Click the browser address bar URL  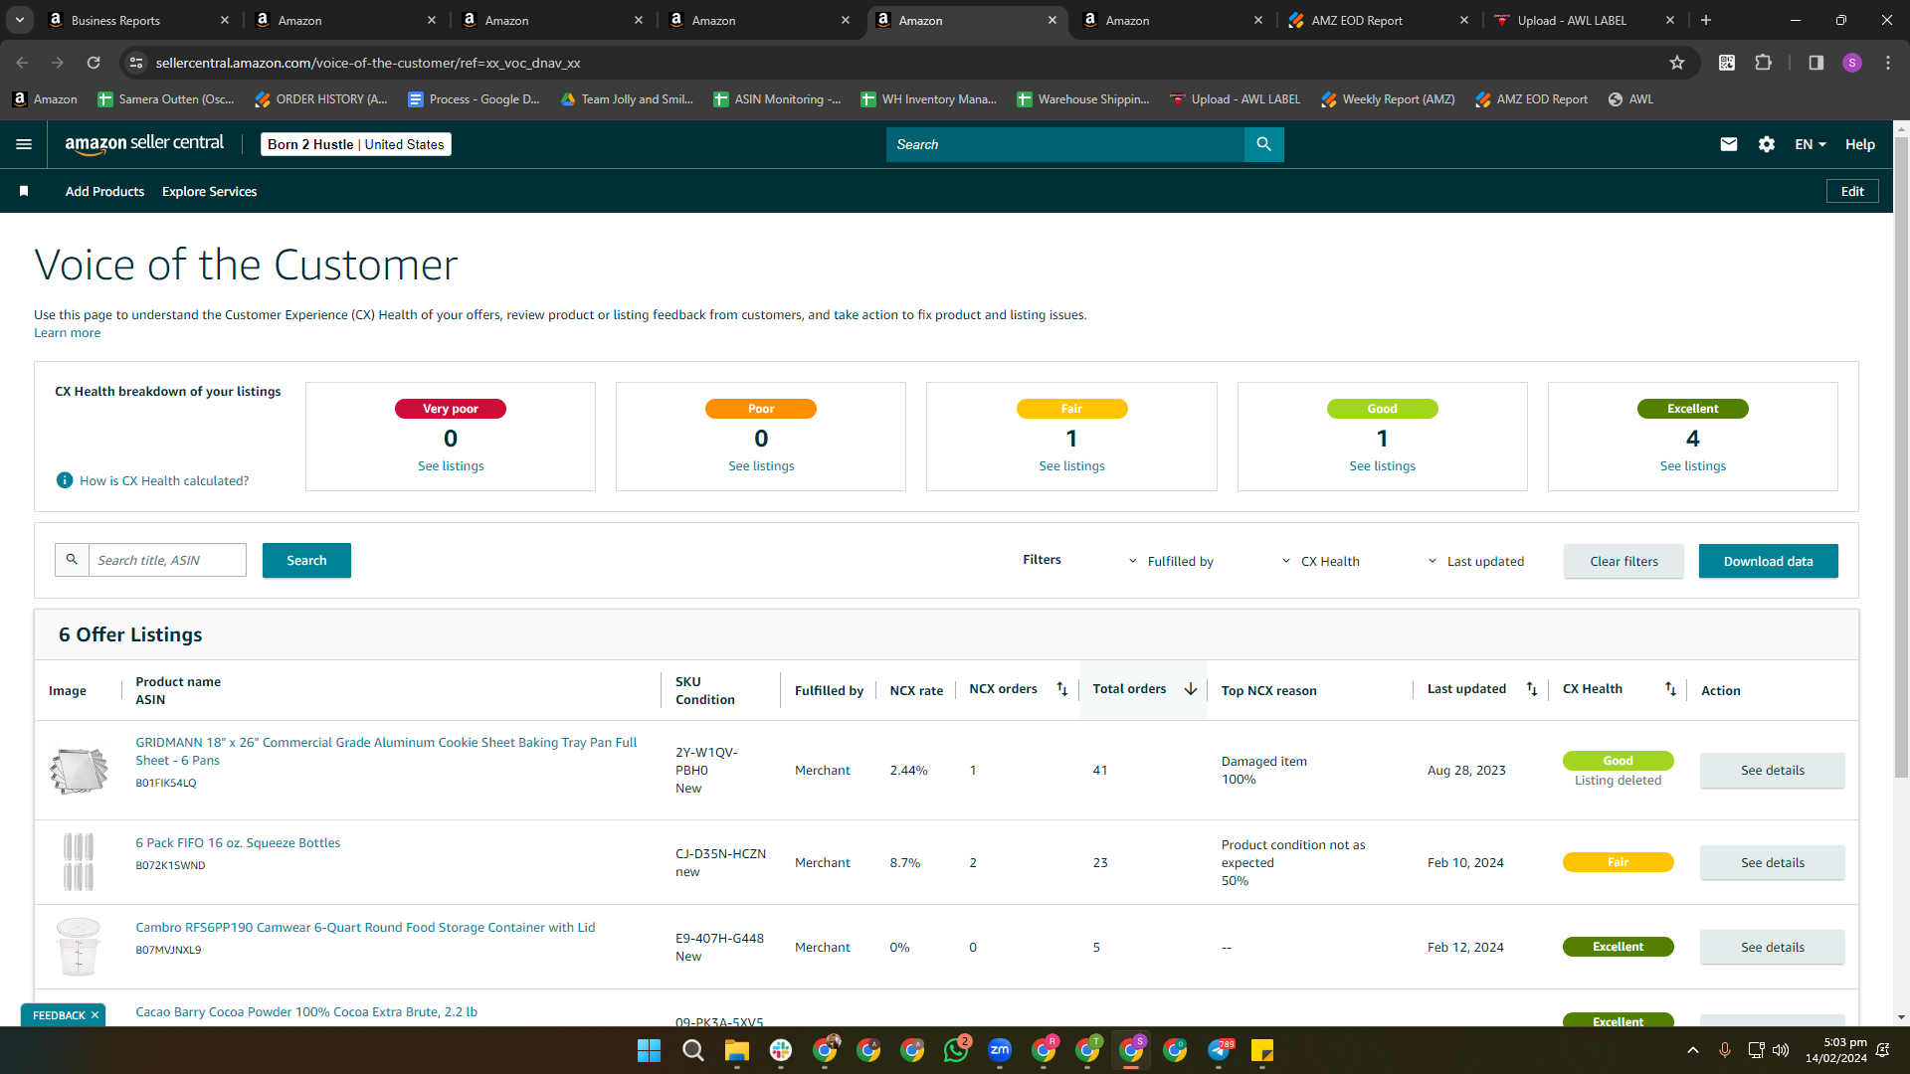368,63
